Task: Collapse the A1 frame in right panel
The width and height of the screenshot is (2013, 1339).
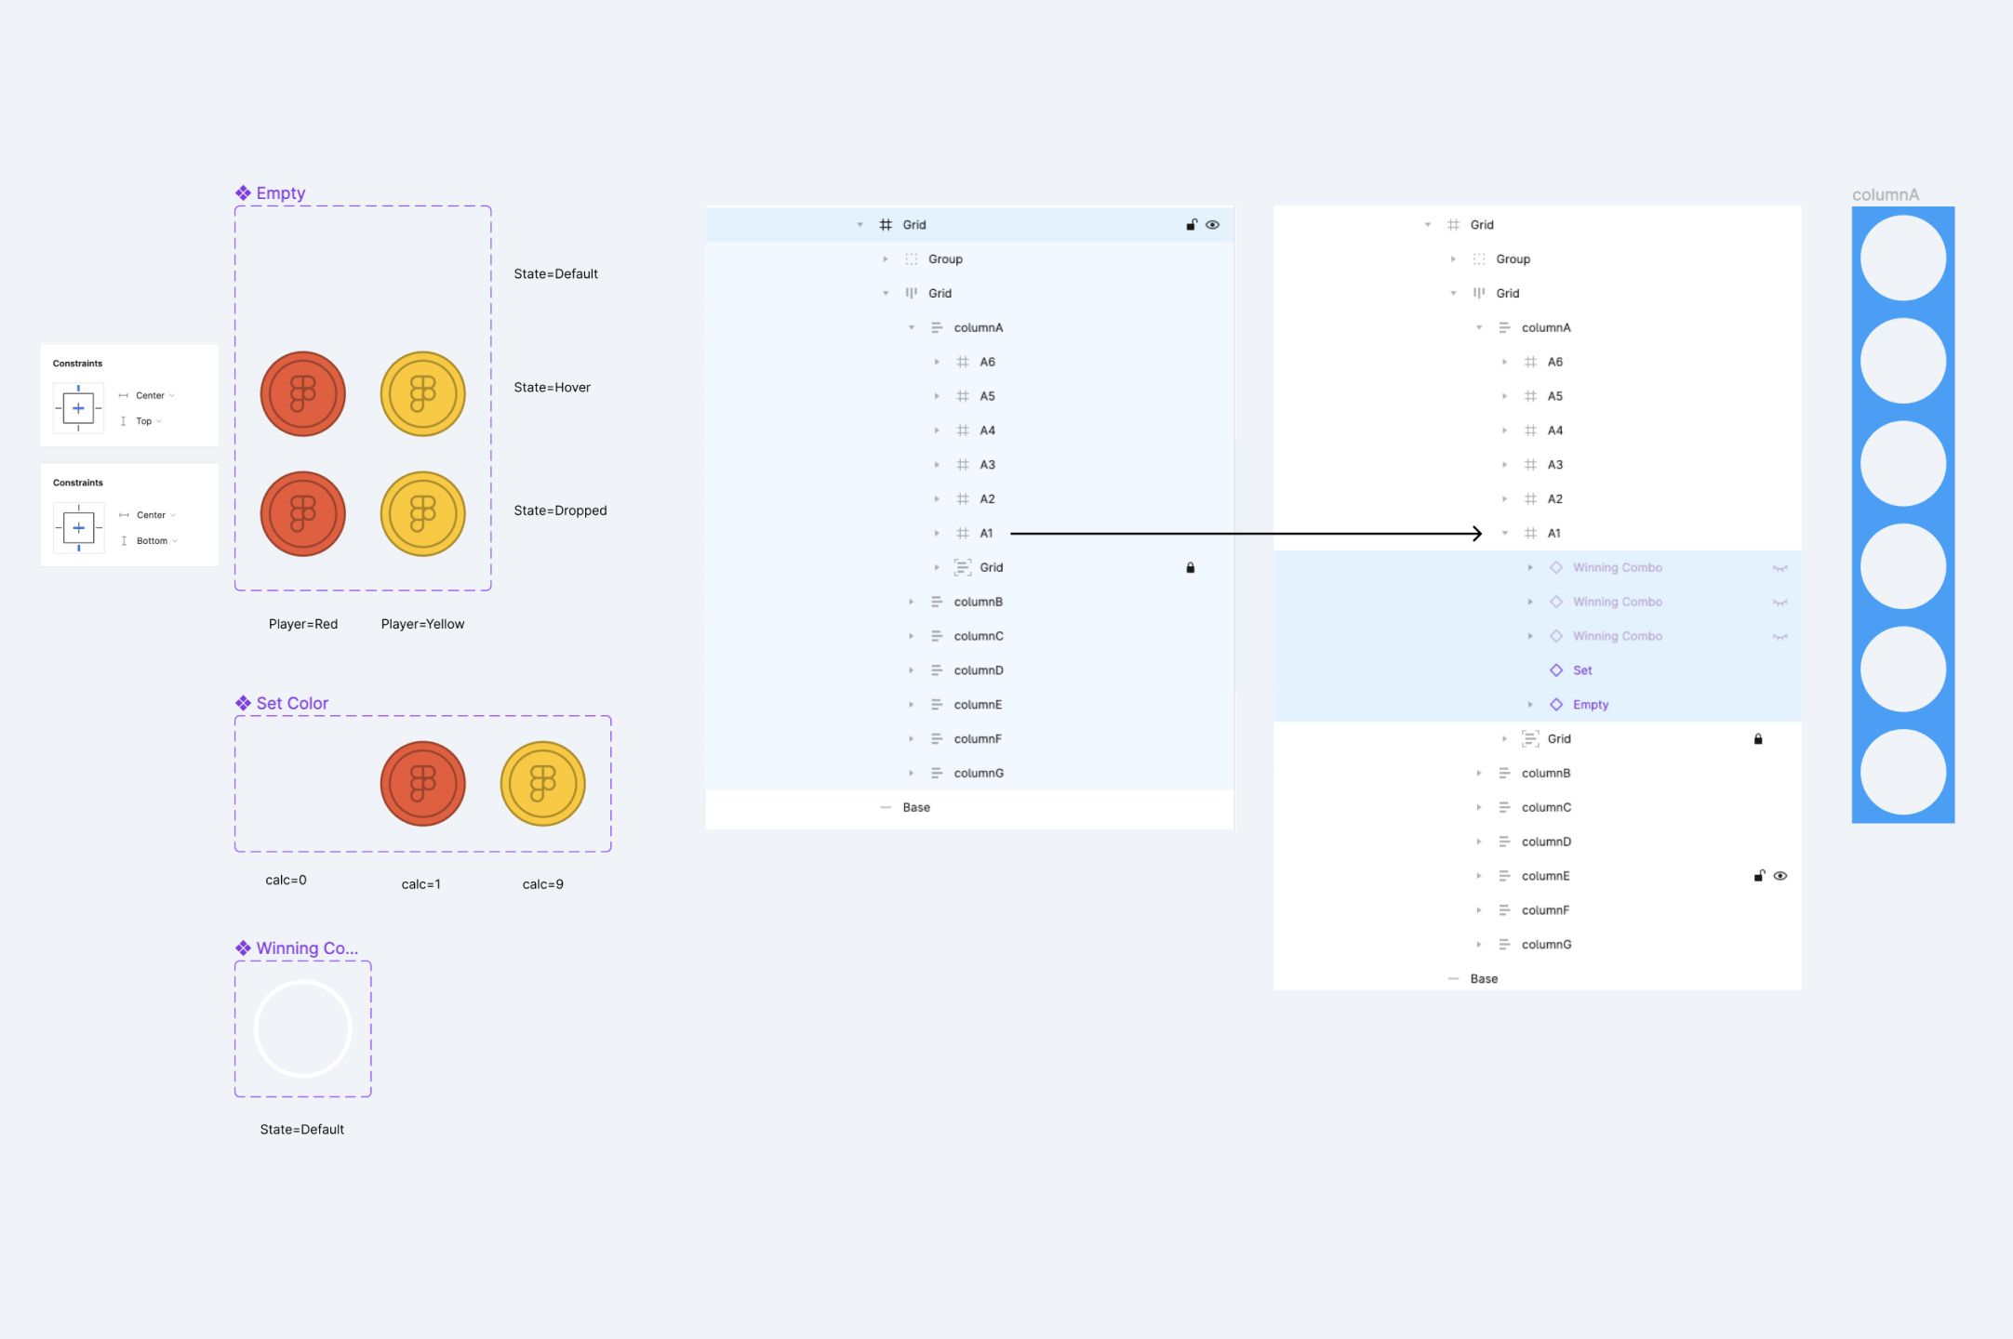Action: 1504,534
